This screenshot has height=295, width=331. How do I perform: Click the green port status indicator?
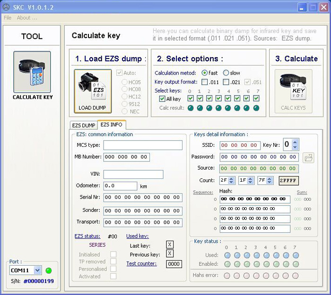pos(49,270)
